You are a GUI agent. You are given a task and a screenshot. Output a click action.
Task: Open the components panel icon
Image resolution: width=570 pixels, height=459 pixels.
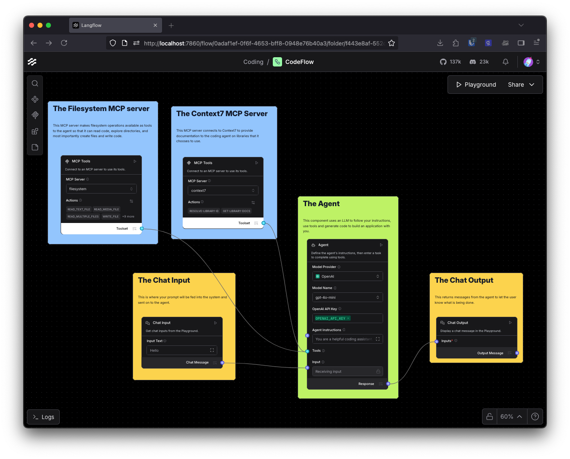click(35, 99)
